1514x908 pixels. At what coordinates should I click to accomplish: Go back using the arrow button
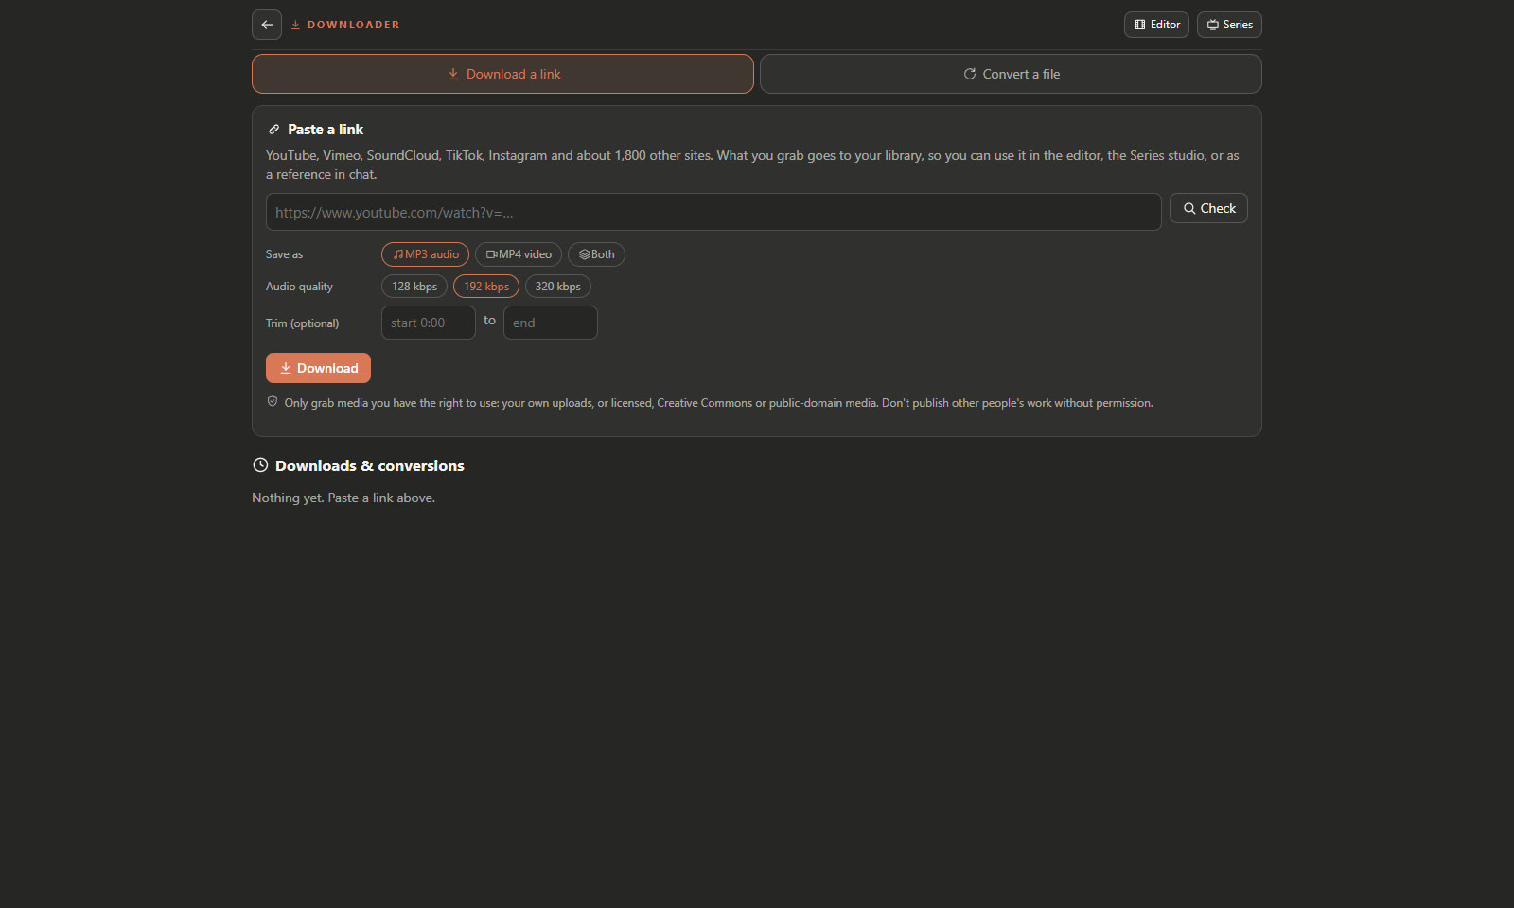click(x=267, y=25)
